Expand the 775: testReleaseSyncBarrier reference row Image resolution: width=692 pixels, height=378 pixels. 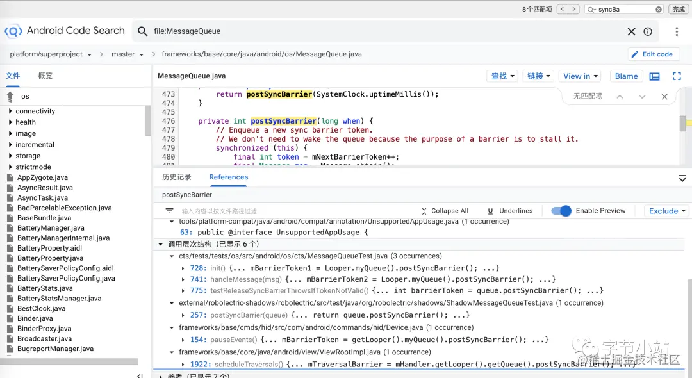183,291
